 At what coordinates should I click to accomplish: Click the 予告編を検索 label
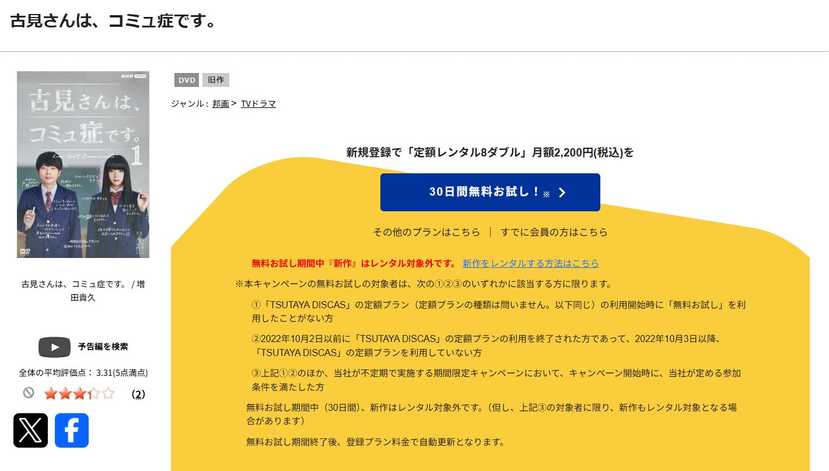tap(103, 347)
